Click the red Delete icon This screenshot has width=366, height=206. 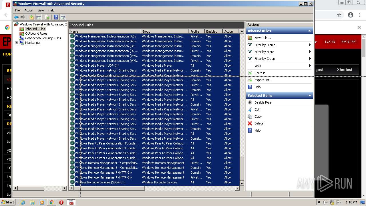[x=250, y=123]
